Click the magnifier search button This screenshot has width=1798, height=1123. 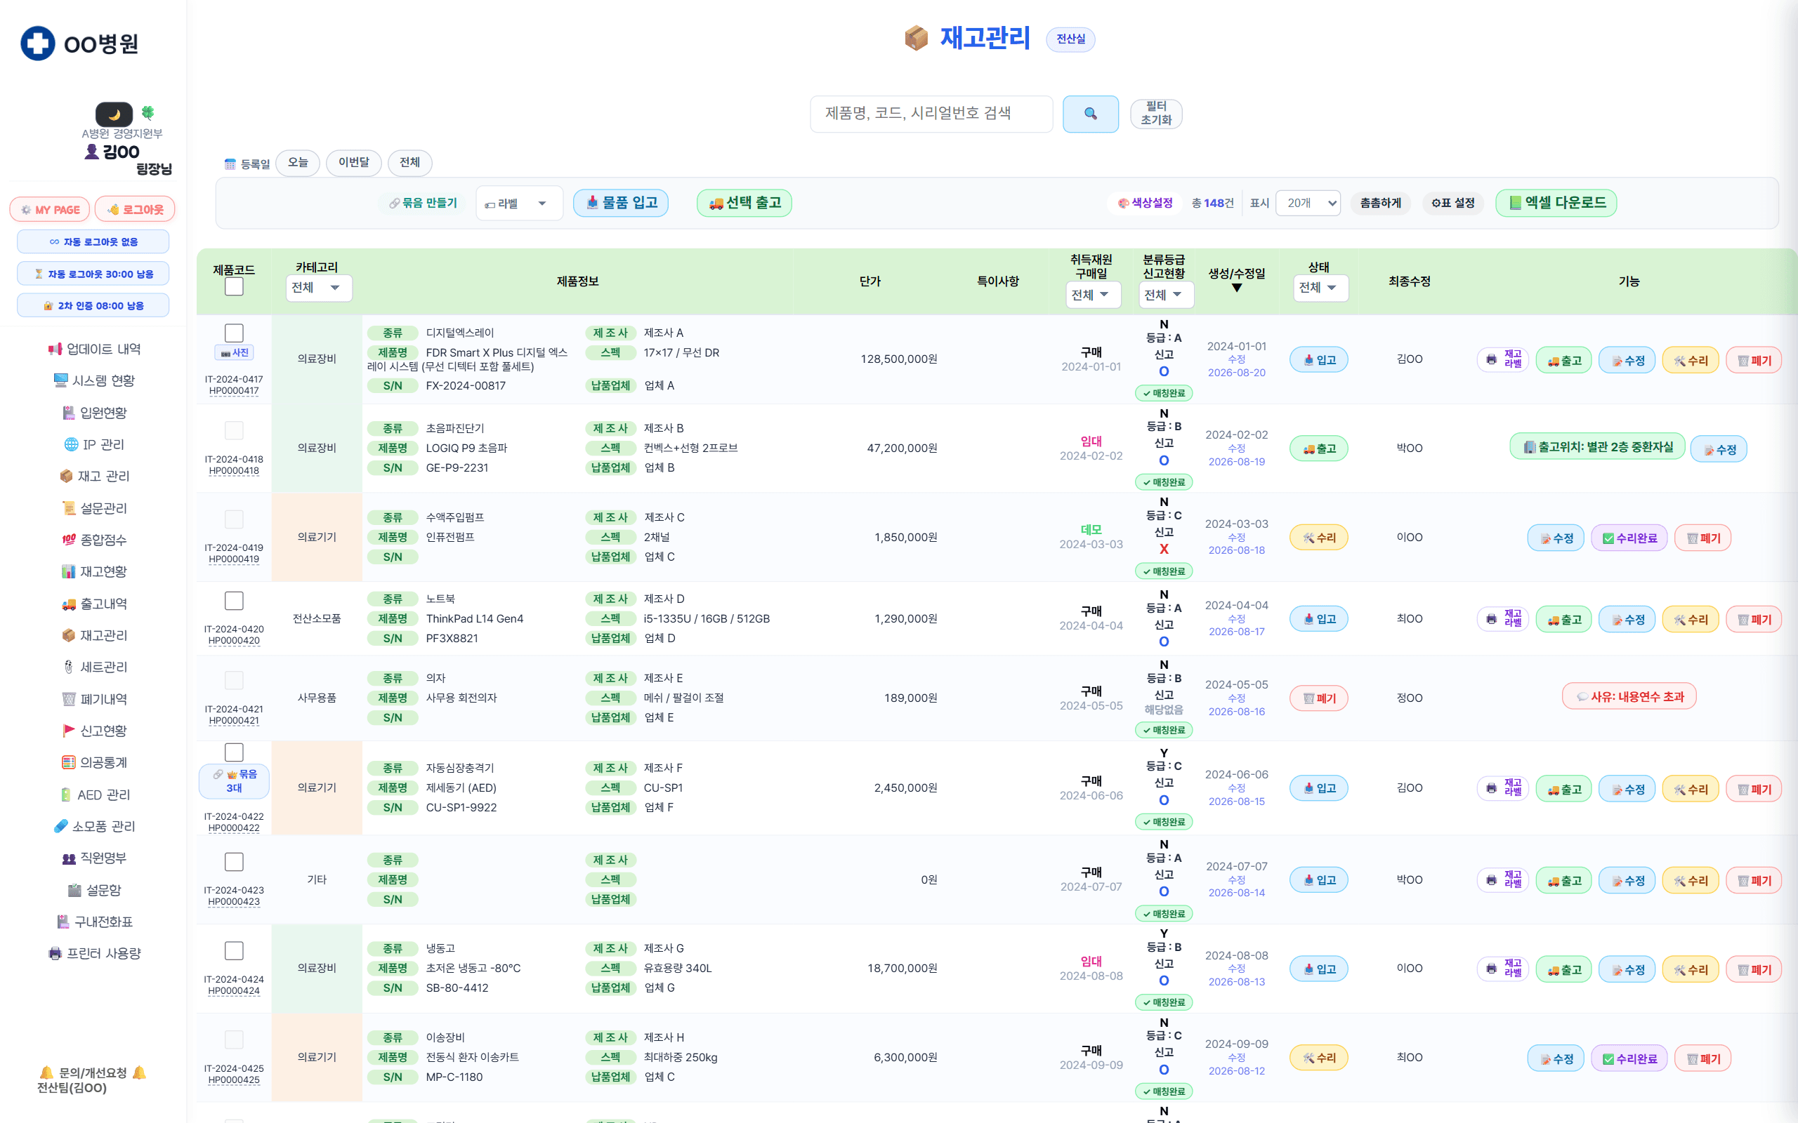[1090, 114]
